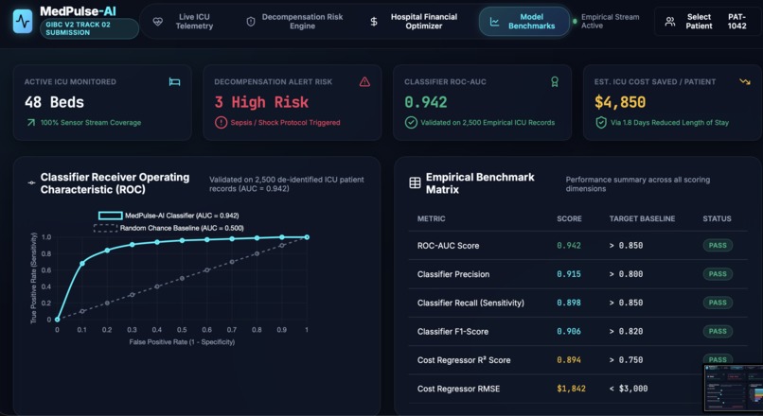Click the dashboard thumbnail preview in corner
Viewport: 763px width, 416px height.
[x=734, y=390]
